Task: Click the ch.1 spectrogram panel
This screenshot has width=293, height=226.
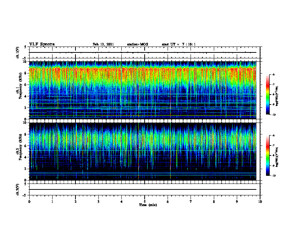Action: click(x=143, y=90)
